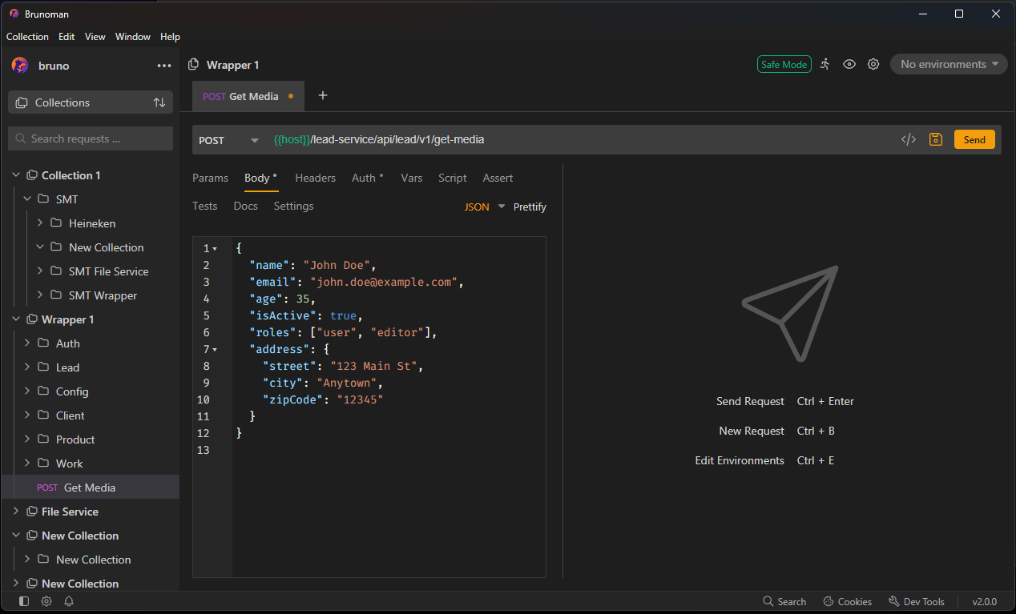Open the No environments dropdown
This screenshot has height=614, width=1016.
949,64
